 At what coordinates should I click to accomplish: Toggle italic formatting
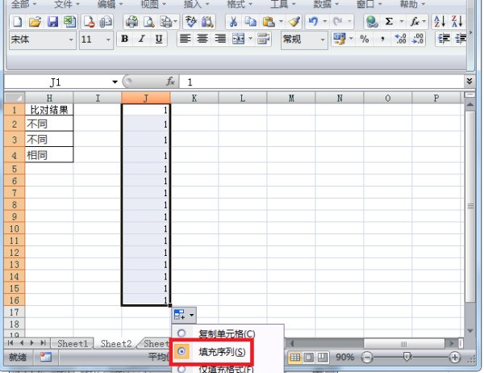142,39
